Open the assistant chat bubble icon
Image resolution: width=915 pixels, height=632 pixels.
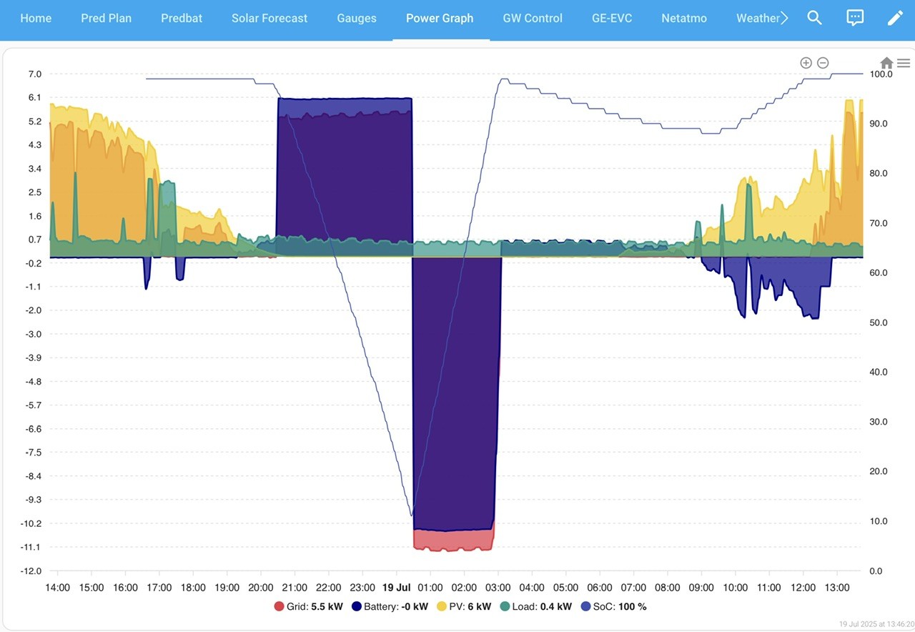[855, 18]
